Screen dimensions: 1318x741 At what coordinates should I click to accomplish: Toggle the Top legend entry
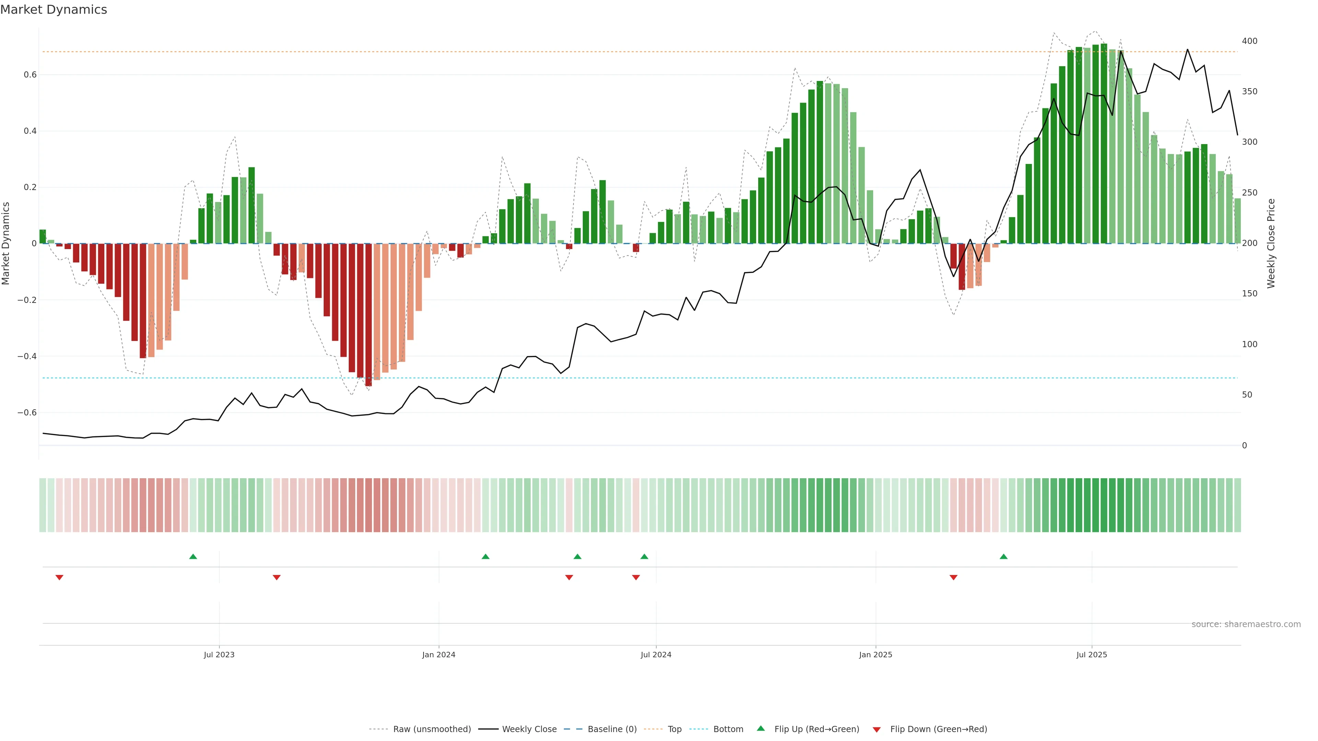pyautogui.click(x=674, y=729)
